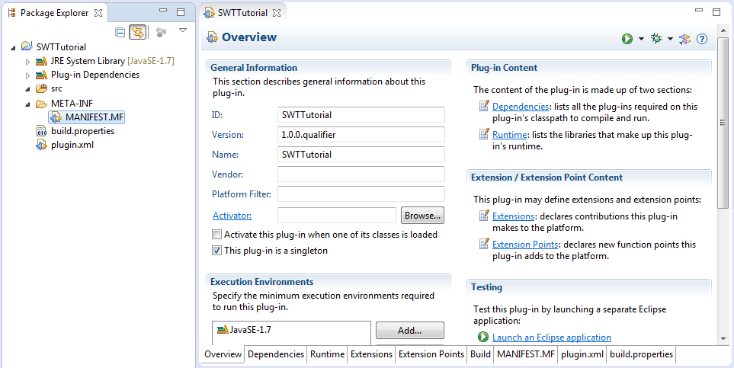Collapse the SWTTutorial project node
The image size is (734, 368).
(x=13, y=47)
